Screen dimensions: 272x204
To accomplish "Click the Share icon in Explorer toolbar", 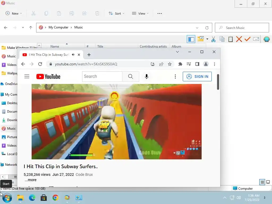I will [x=84, y=13].
